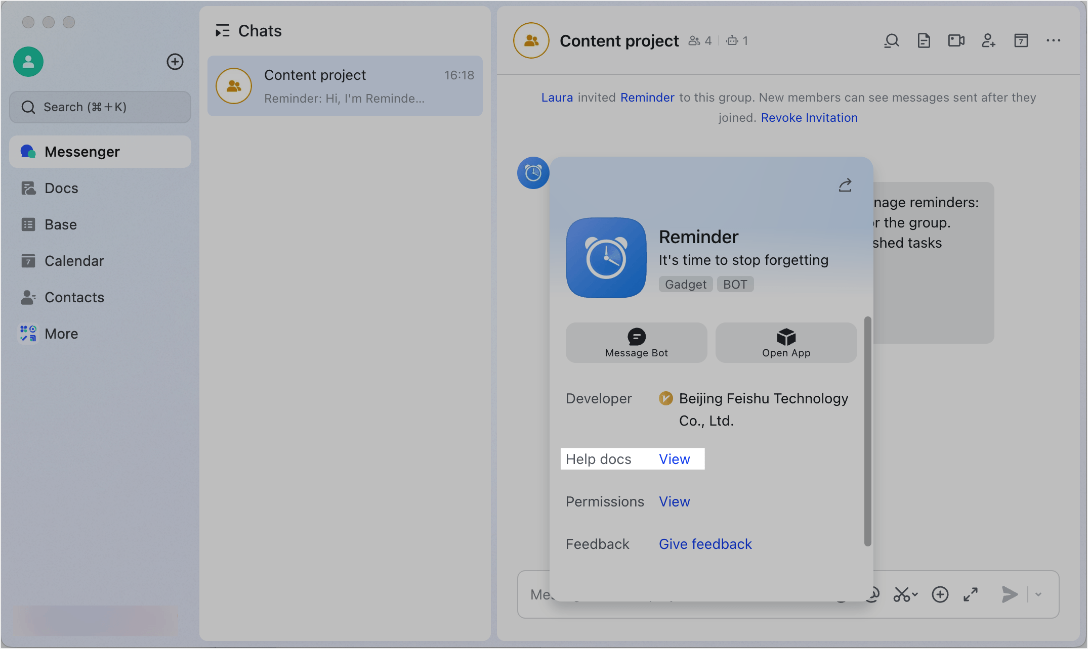Viewport: 1088px width, 649px height.
Task: Take a screenshot with the scissors tool
Action: 903,594
